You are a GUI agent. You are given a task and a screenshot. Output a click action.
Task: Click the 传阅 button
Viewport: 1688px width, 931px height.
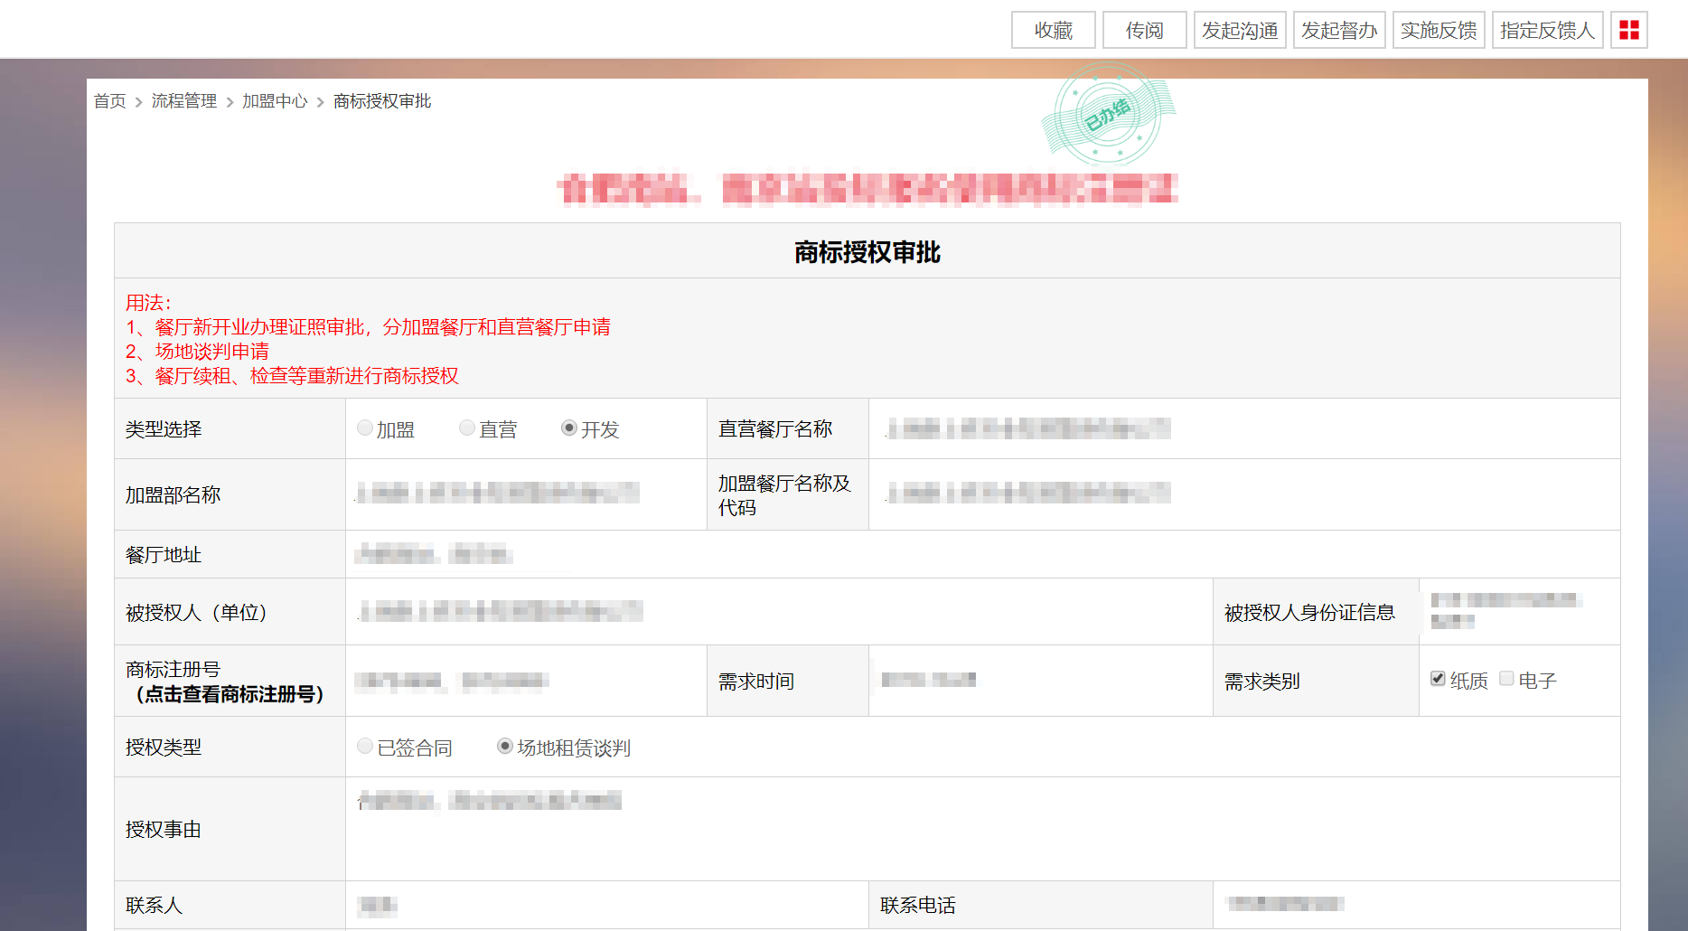coord(1144,30)
